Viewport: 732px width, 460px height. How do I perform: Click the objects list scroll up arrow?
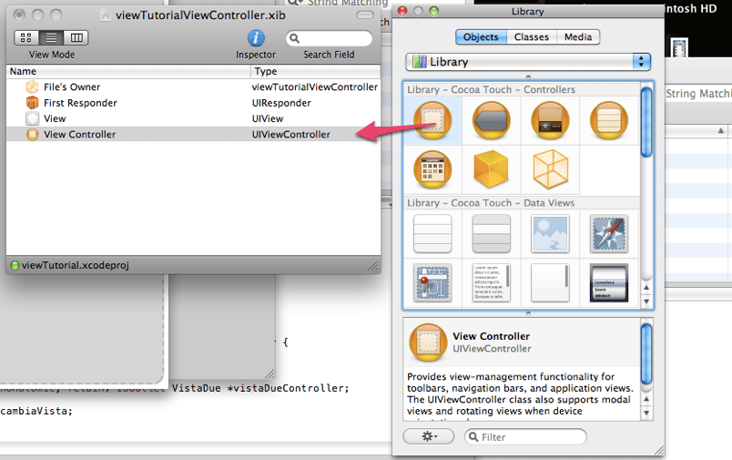coord(646,288)
